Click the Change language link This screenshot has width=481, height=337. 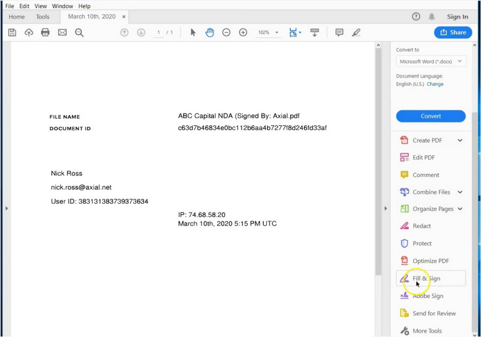pos(435,84)
